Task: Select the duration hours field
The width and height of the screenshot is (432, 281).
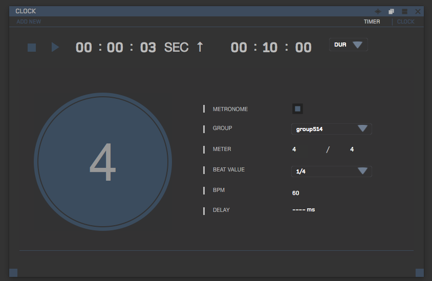Action: click(239, 48)
